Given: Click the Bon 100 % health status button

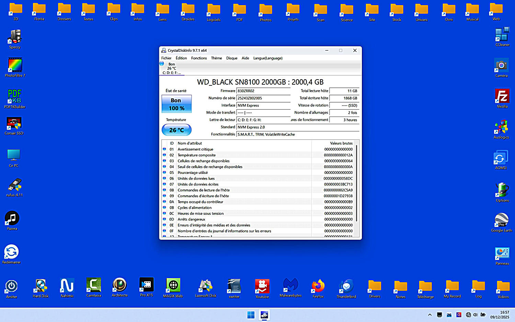Looking at the screenshot, I should tap(176, 104).
